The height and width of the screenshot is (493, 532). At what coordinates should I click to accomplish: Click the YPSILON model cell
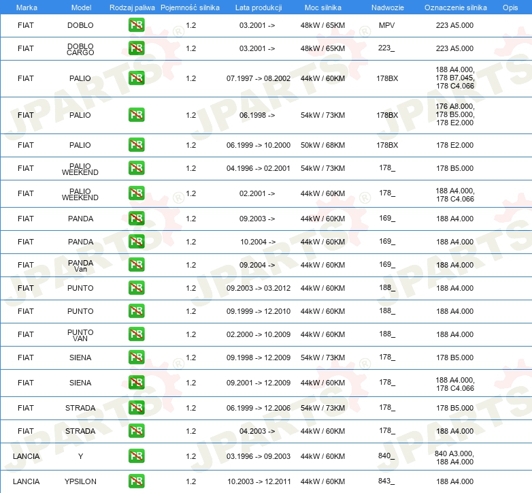[x=80, y=481]
